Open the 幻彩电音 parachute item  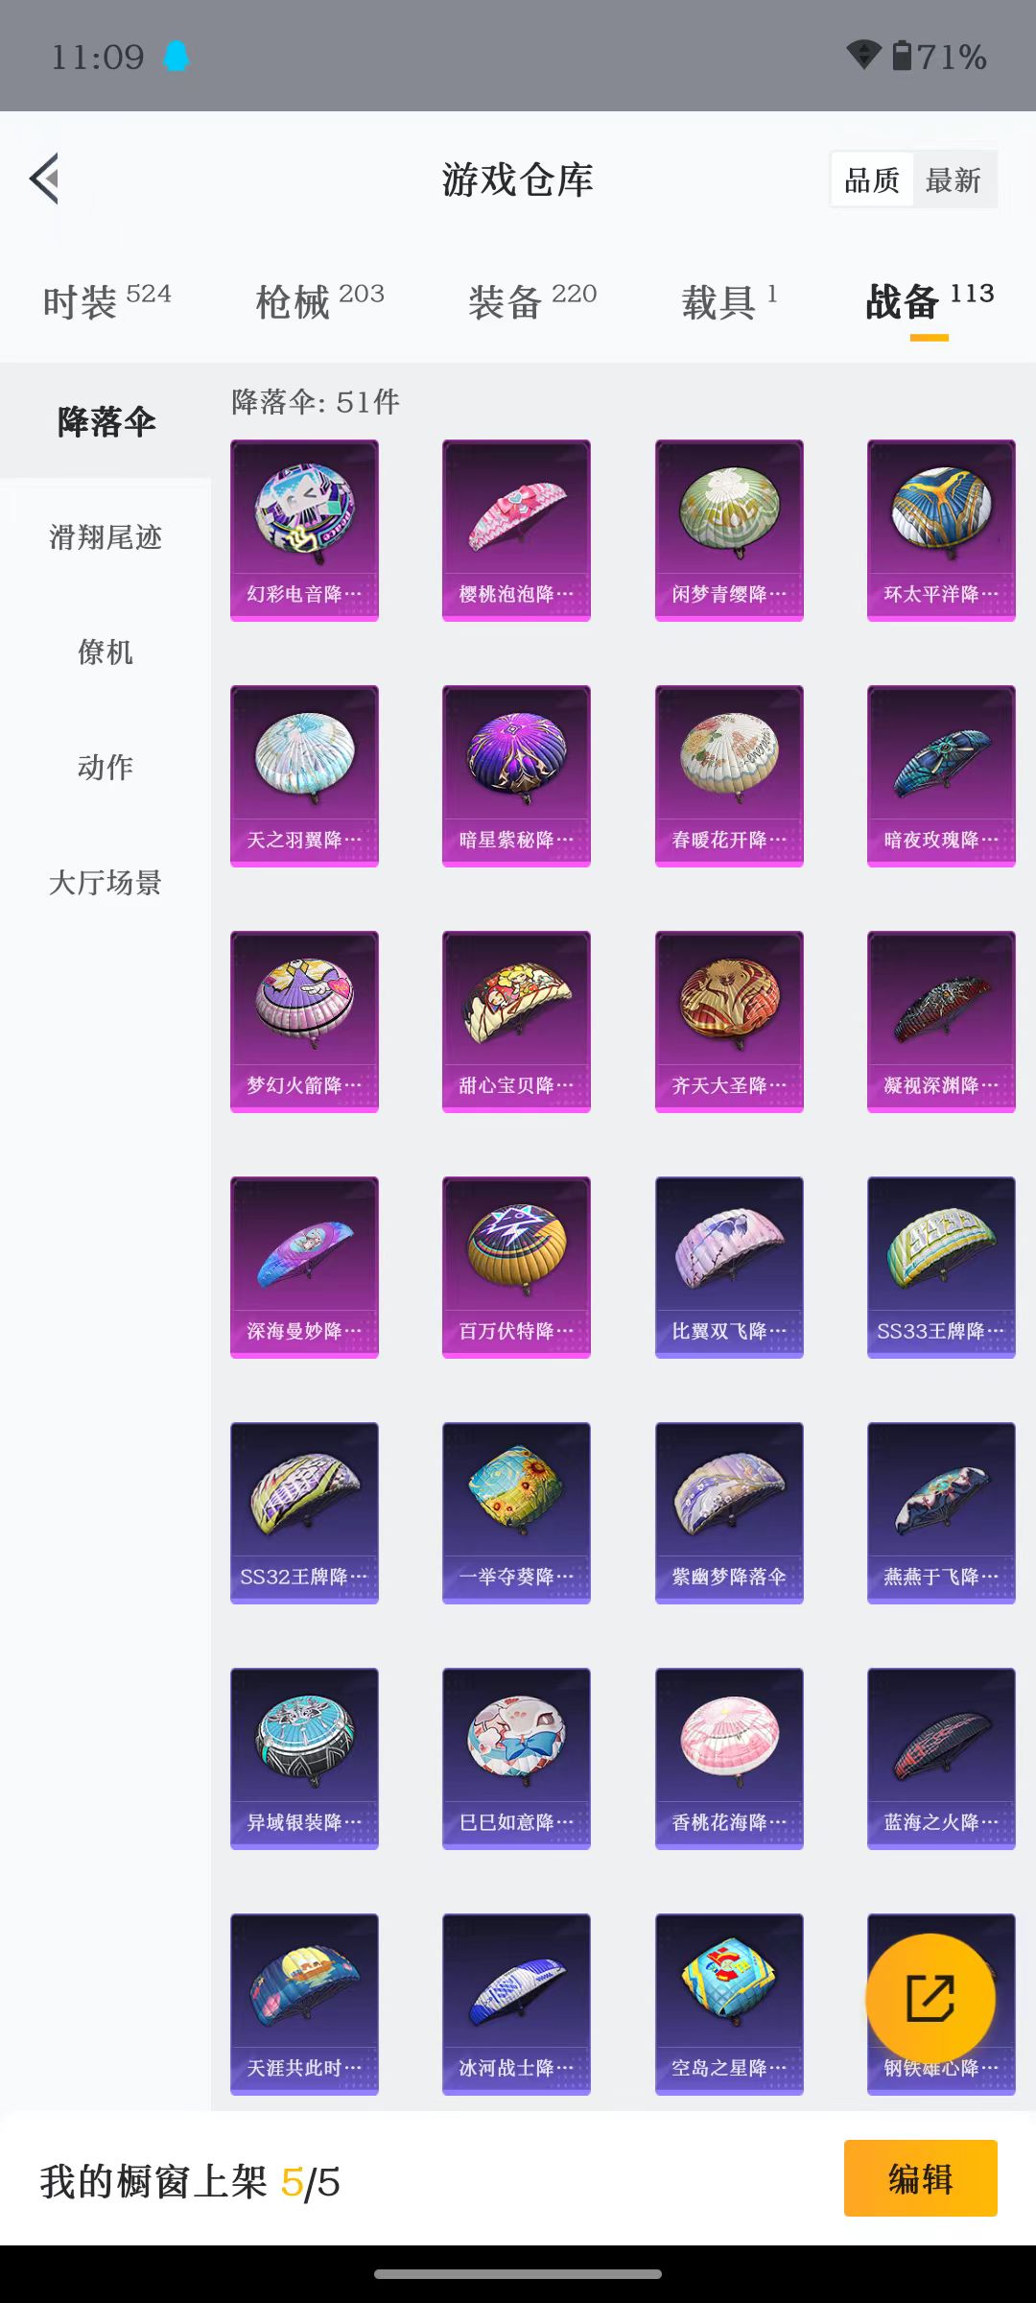(304, 530)
